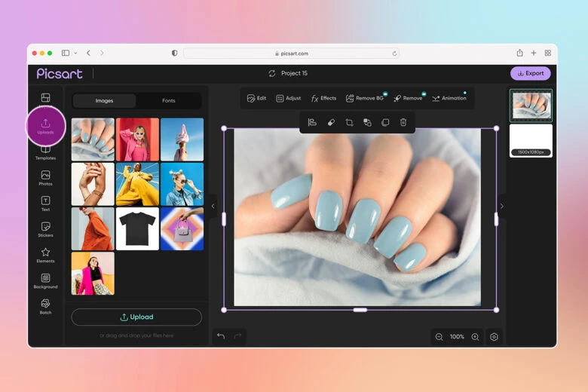Click the align icon in floating toolbar
The width and height of the screenshot is (588, 392).
tap(312, 122)
